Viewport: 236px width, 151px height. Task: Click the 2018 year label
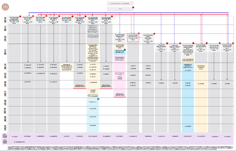pyautogui.click(x=5, y=102)
